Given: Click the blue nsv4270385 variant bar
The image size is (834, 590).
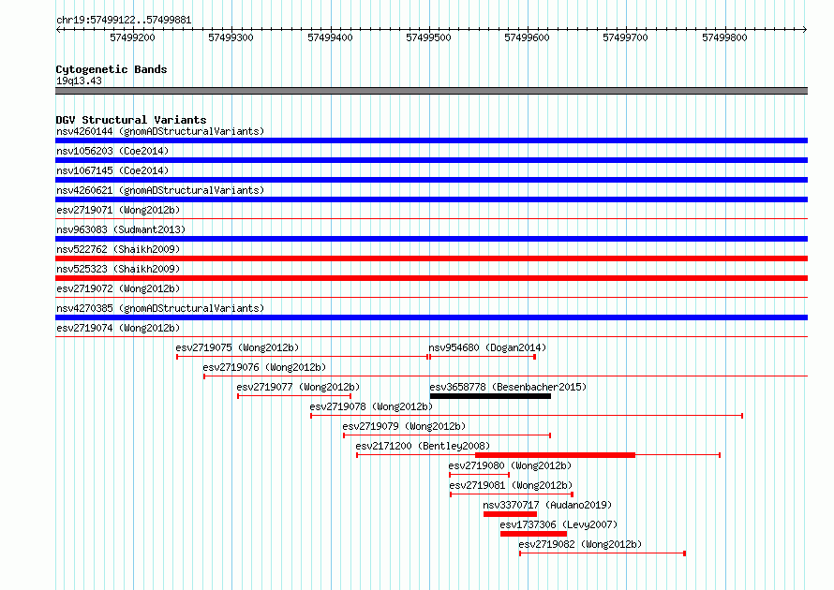Looking at the screenshot, I should pyautogui.click(x=431, y=317).
